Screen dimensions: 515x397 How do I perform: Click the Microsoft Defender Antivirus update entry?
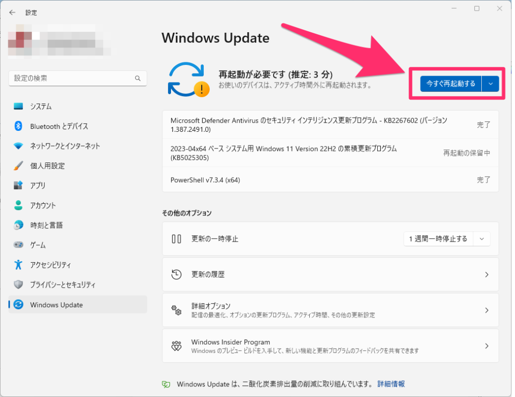330,125
